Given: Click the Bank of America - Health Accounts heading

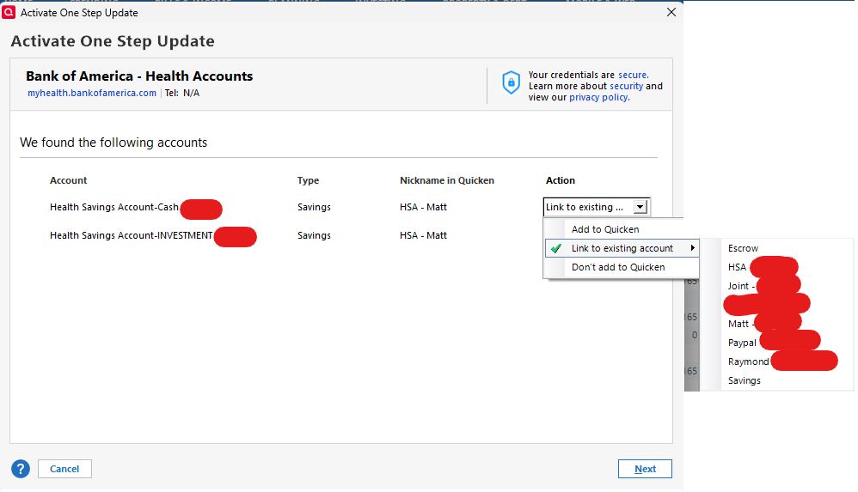Looking at the screenshot, I should click(x=139, y=76).
